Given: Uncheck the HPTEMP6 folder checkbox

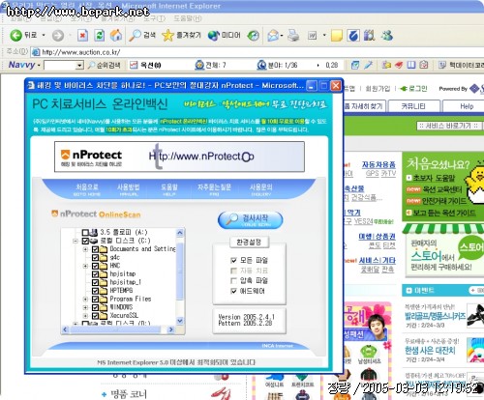Looking at the screenshot, I should [95, 291].
